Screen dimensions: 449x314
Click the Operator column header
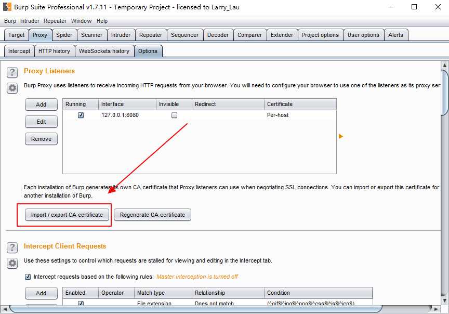click(116, 293)
